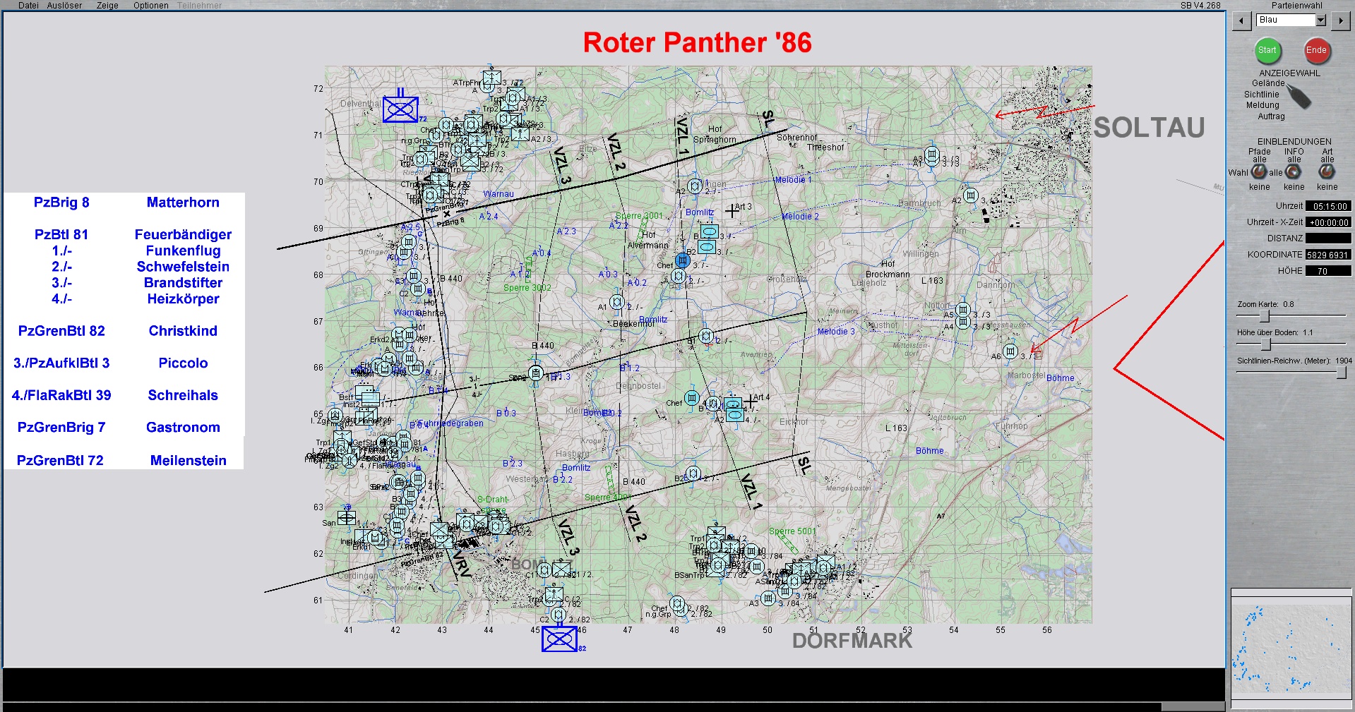Click the overview minimap thumbnail
The height and width of the screenshot is (712, 1355).
(1289, 648)
